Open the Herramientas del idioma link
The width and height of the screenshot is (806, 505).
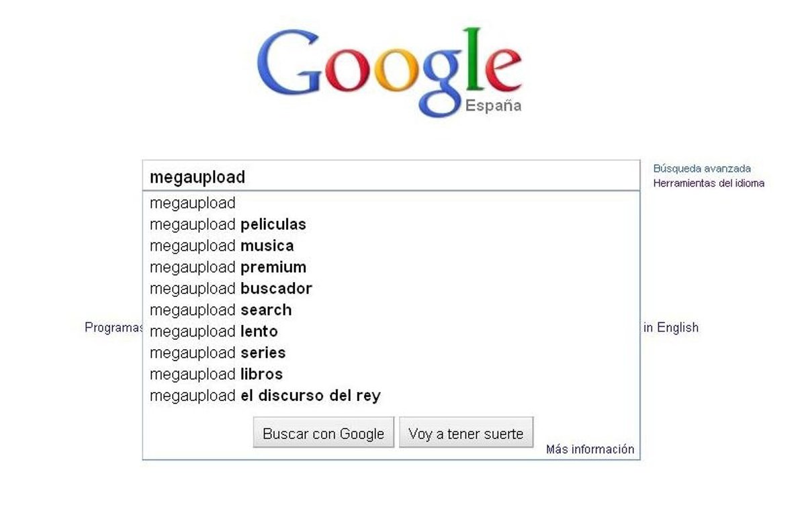(x=709, y=183)
